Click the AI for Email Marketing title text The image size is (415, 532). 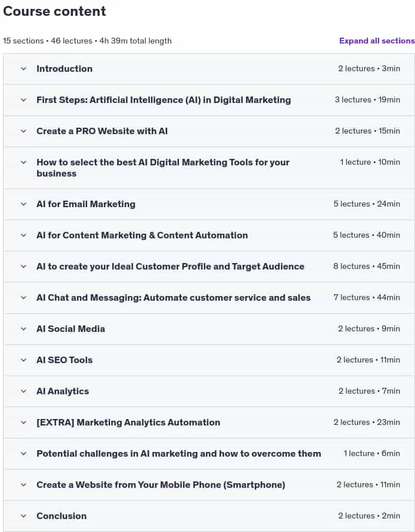(x=86, y=204)
